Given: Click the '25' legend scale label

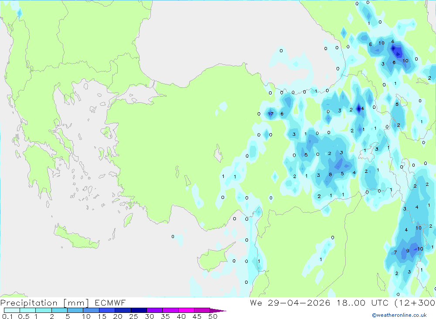Looking at the screenshot, I should point(134,316).
